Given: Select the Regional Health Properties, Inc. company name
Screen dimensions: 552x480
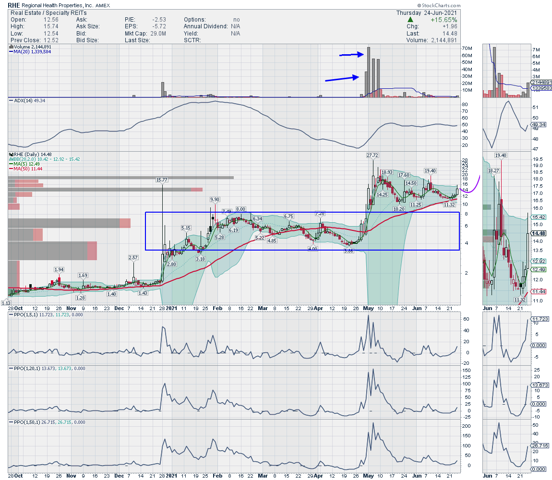Looking at the screenshot, I should 58,6.
